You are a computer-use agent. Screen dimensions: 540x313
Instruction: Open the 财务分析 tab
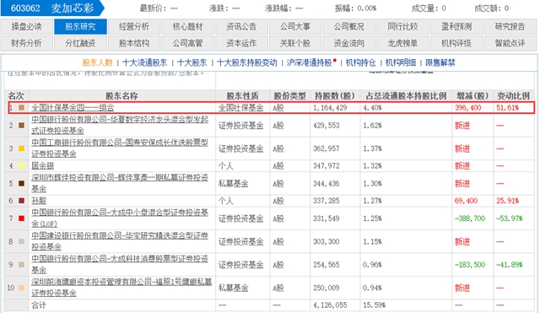click(27, 43)
